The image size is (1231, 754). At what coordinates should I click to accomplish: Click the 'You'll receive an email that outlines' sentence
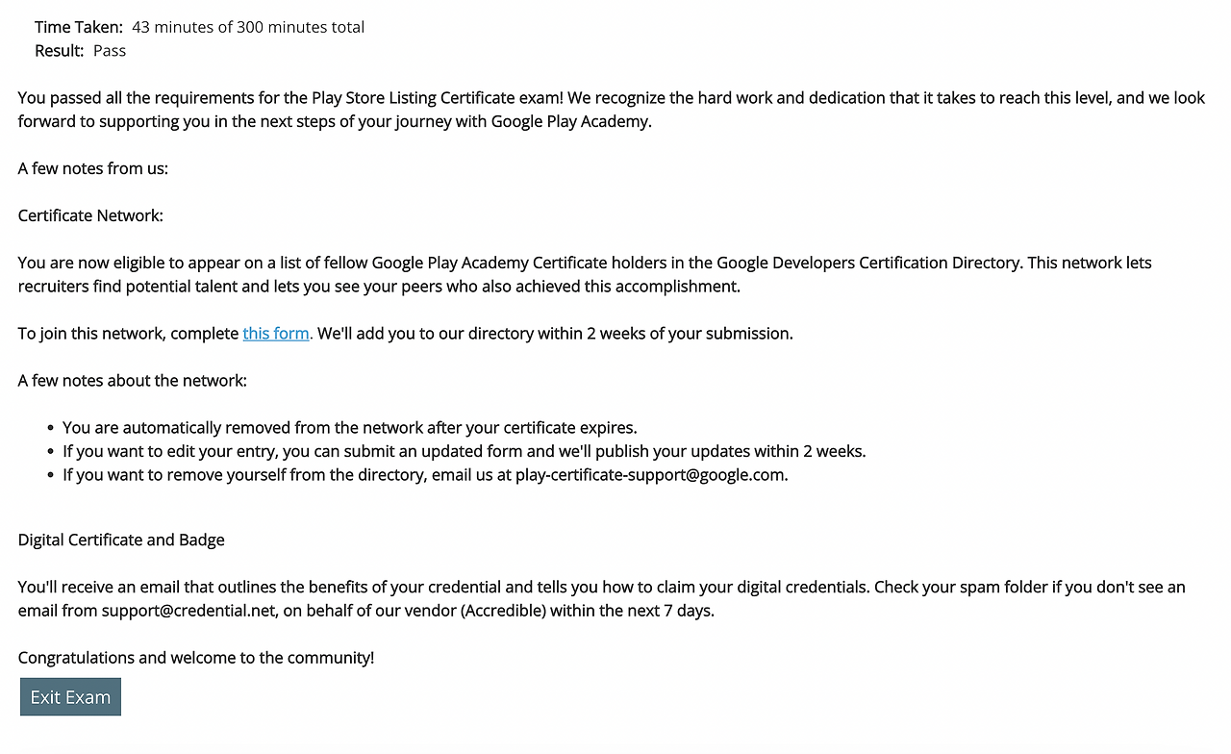444,588
